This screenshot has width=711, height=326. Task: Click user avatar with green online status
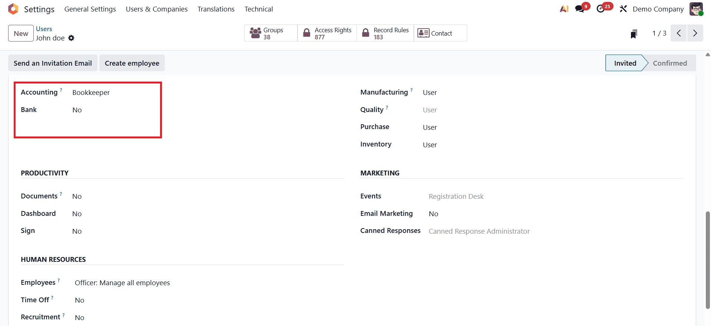pos(696,9)
